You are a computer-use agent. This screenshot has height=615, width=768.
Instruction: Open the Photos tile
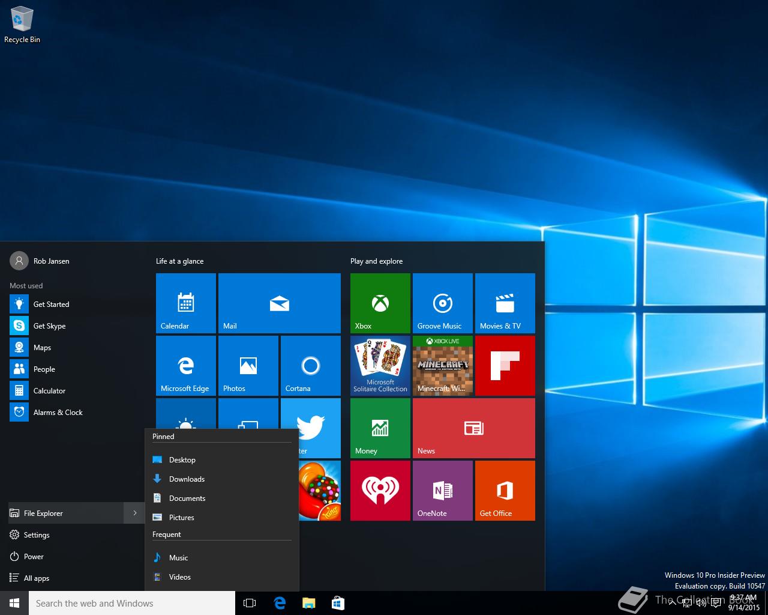[x=248, y=366]
